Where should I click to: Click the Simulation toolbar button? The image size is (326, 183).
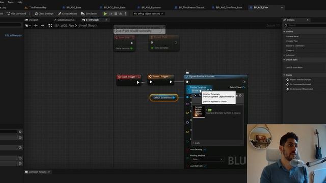point(89,14)
